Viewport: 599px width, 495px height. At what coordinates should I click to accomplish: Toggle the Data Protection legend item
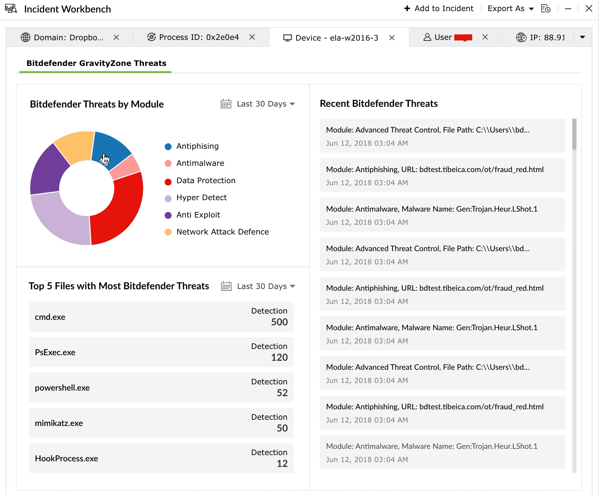[x=200, y=181]
